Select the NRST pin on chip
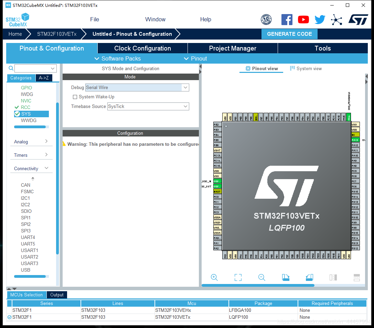This screenshot has width=374, height=328. tap(217, 192)
